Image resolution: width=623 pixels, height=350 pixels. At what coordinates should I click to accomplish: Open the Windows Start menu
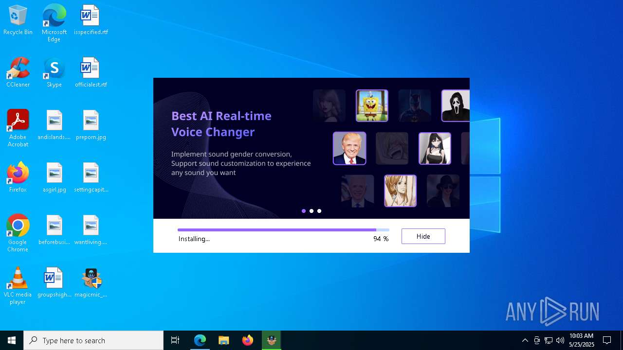pyautogui.click(x=12, y=340)
